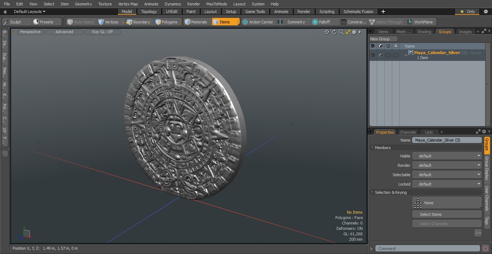Viewport: 492px width, 254px height.
Task: Tick the second checkbox in Maya_Calendar_Silver row
Action: coord(395,55)
